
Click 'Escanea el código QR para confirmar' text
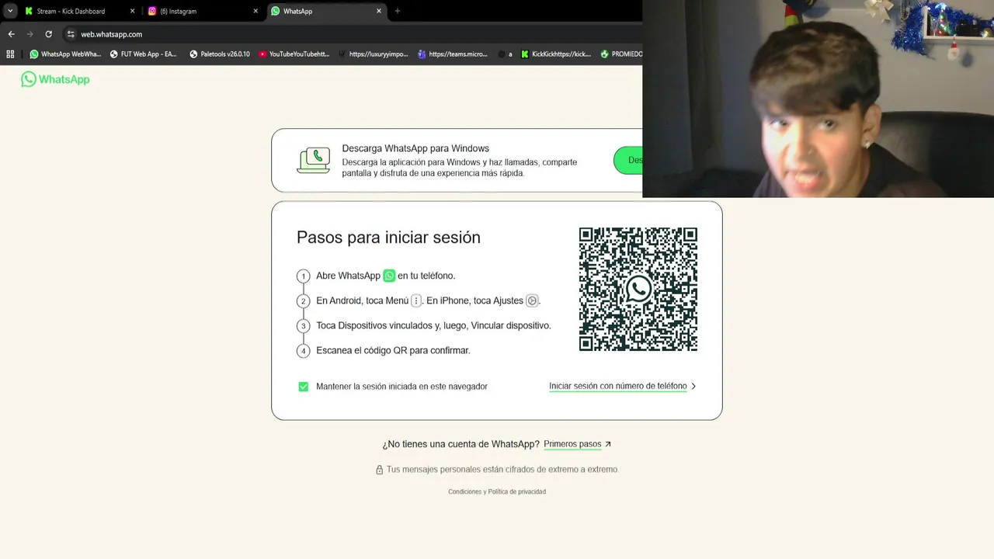pyautogui.click(x=393, y=350)
